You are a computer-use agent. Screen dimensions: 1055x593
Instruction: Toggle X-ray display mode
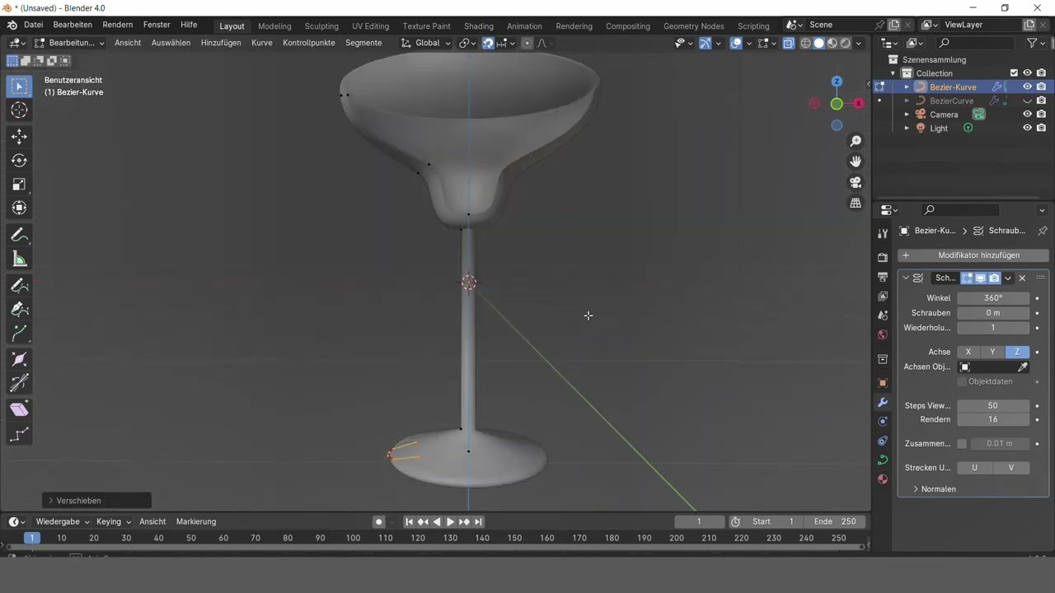788,43
